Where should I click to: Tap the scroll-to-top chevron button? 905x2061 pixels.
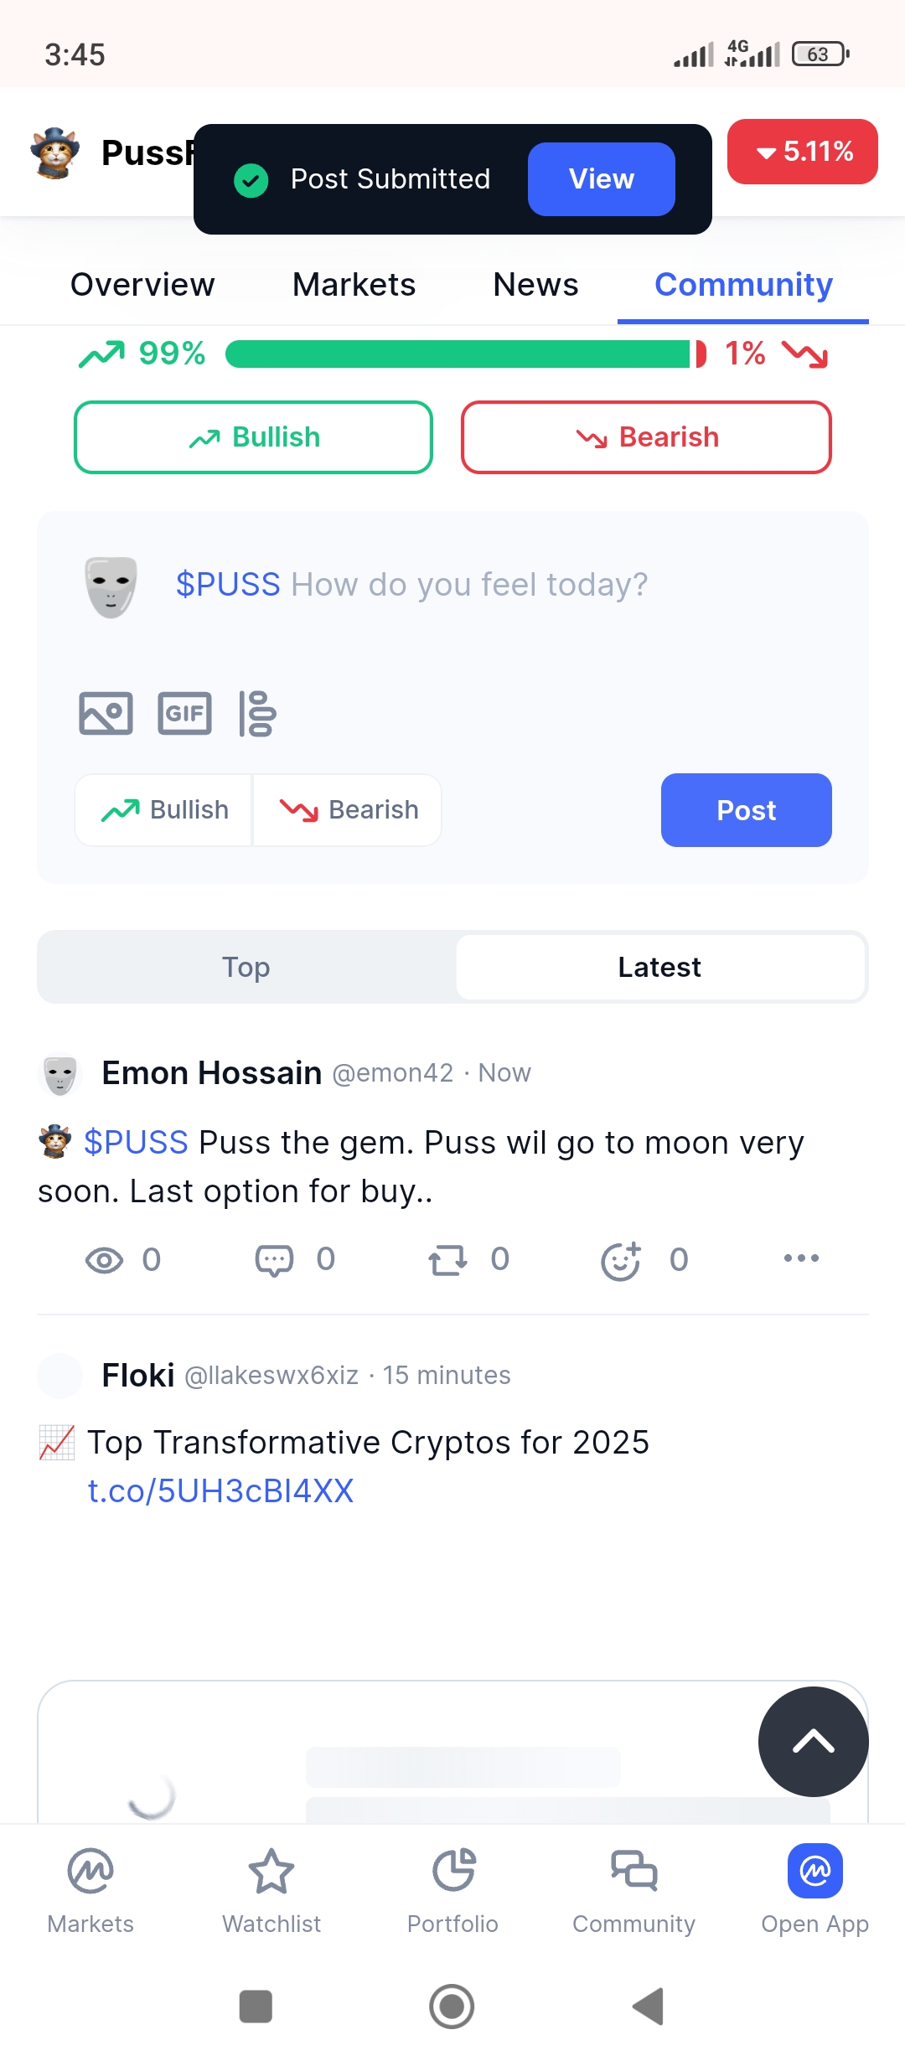[813, 1742]
